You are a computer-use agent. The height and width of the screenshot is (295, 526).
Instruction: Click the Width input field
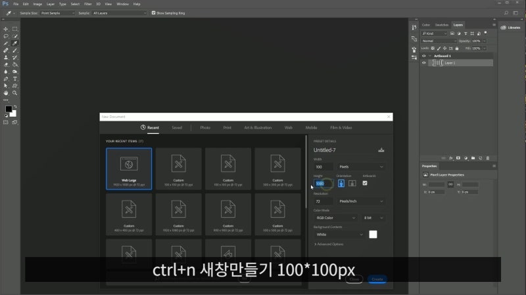323,167
